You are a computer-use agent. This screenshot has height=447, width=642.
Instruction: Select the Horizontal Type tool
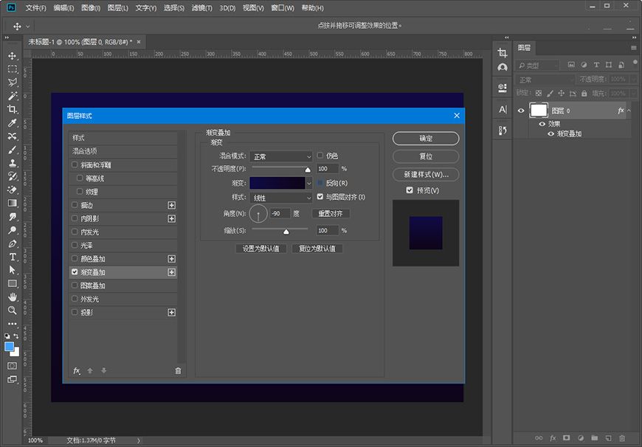[13, 257]
